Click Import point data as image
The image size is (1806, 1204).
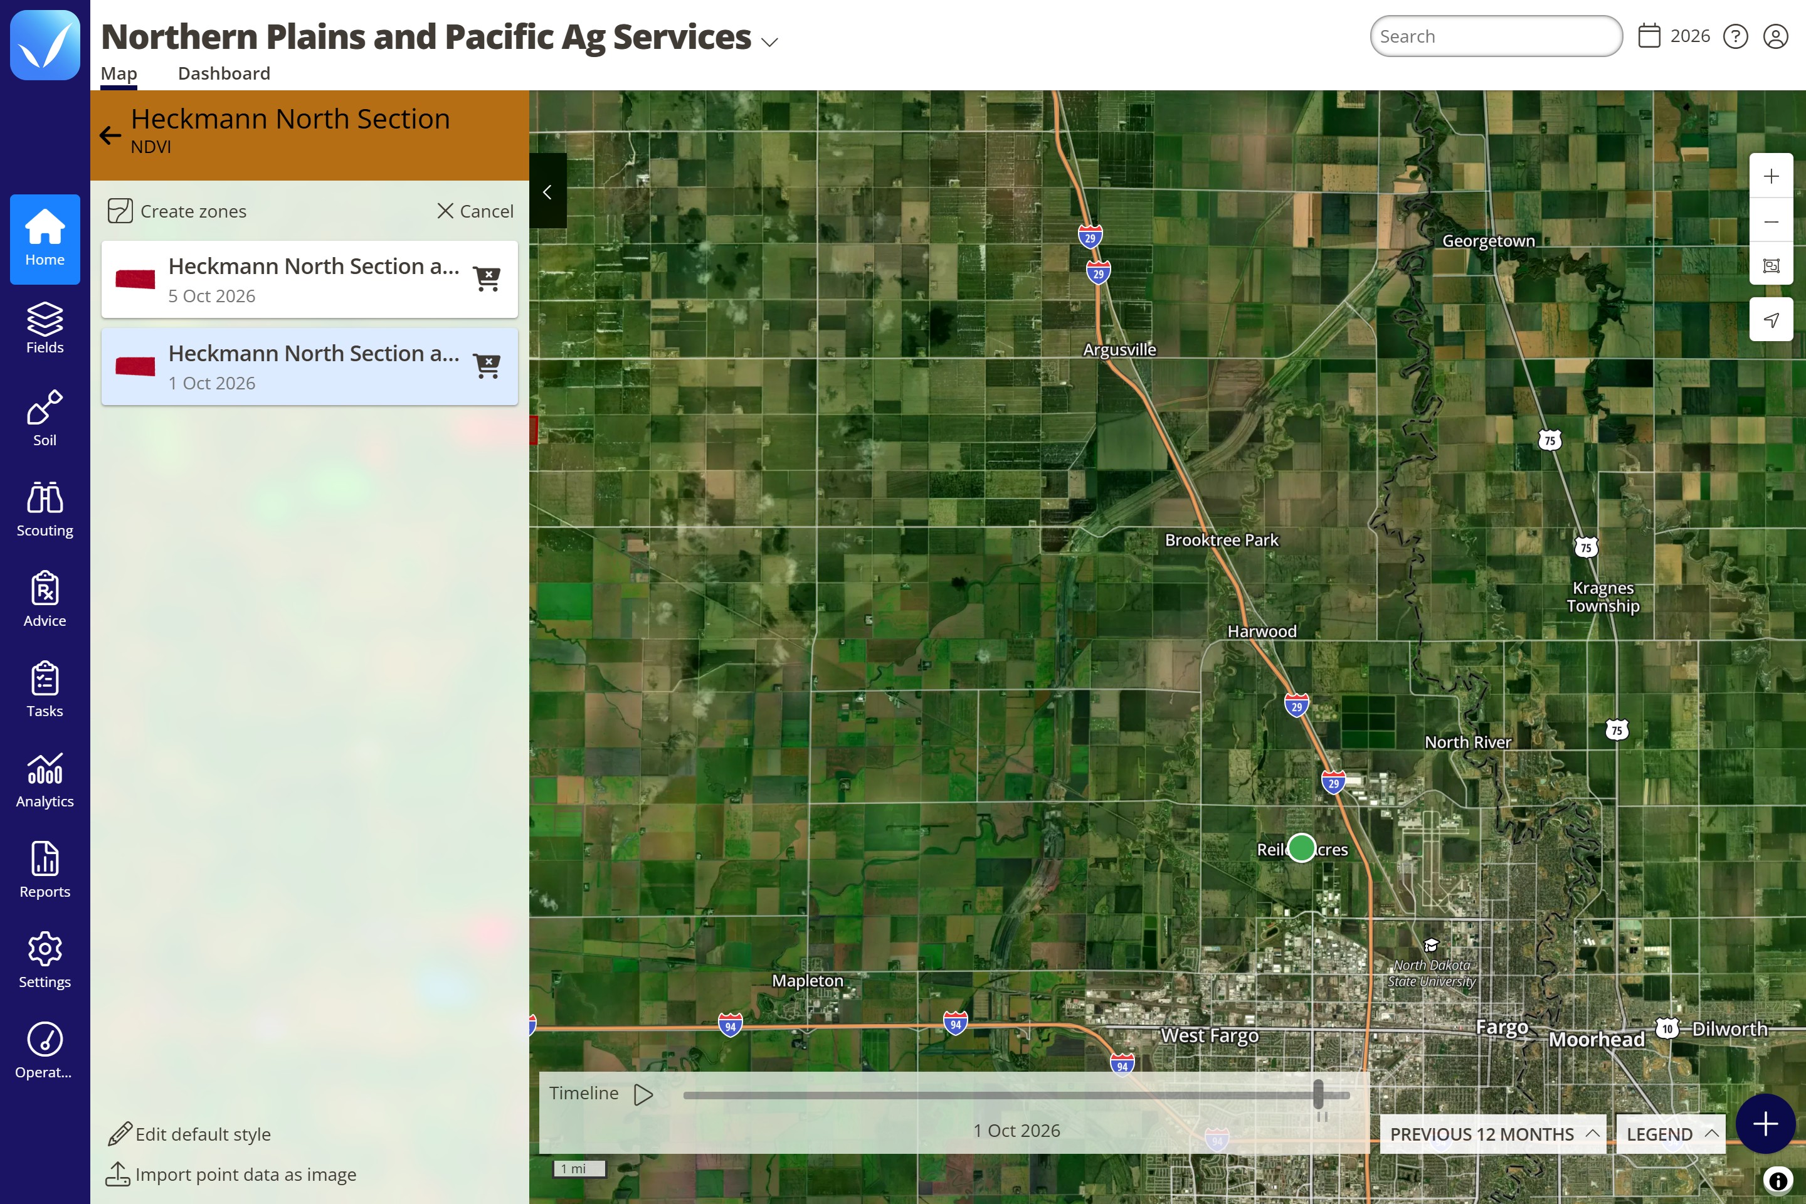coord(230,1174)
